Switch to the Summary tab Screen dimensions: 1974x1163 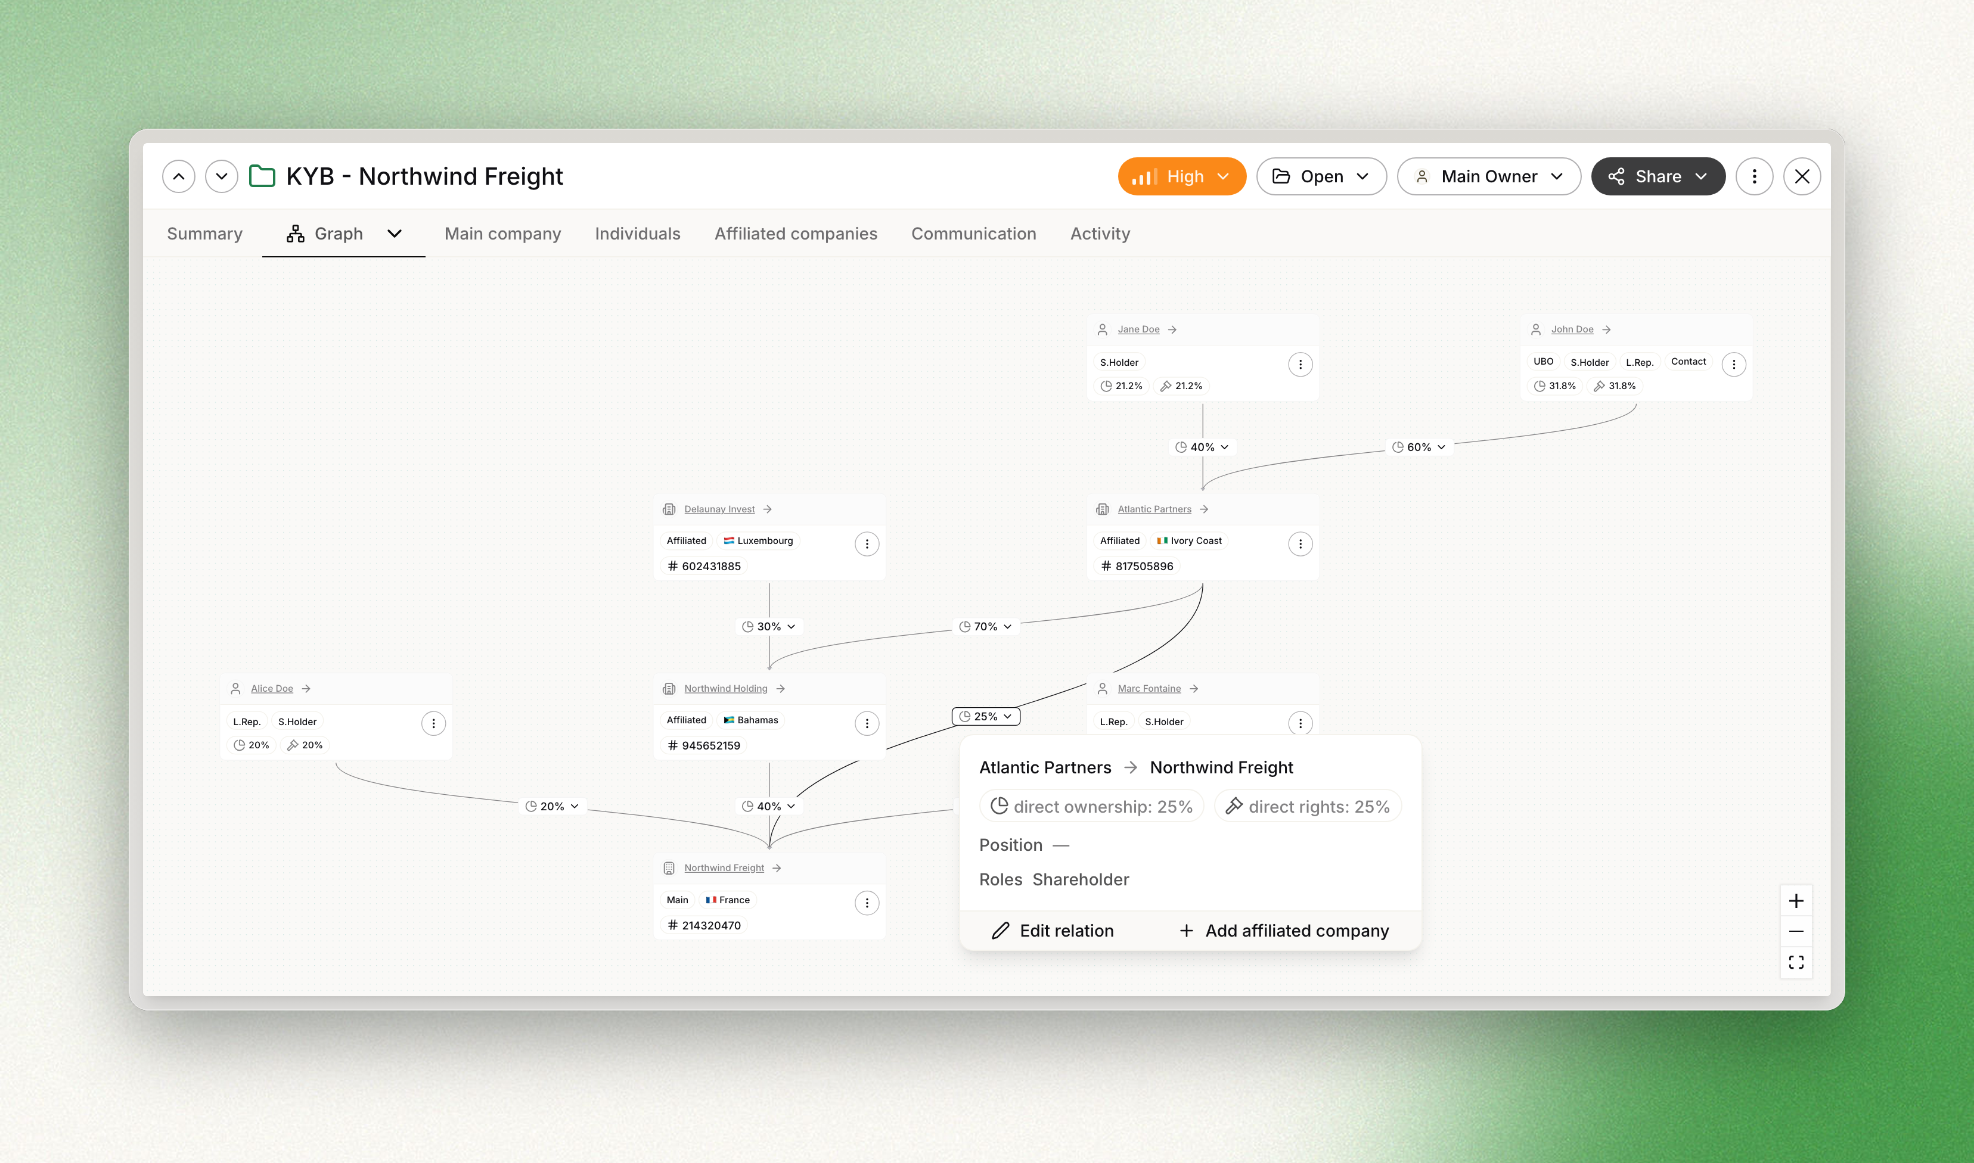click(x=204, y=234)
